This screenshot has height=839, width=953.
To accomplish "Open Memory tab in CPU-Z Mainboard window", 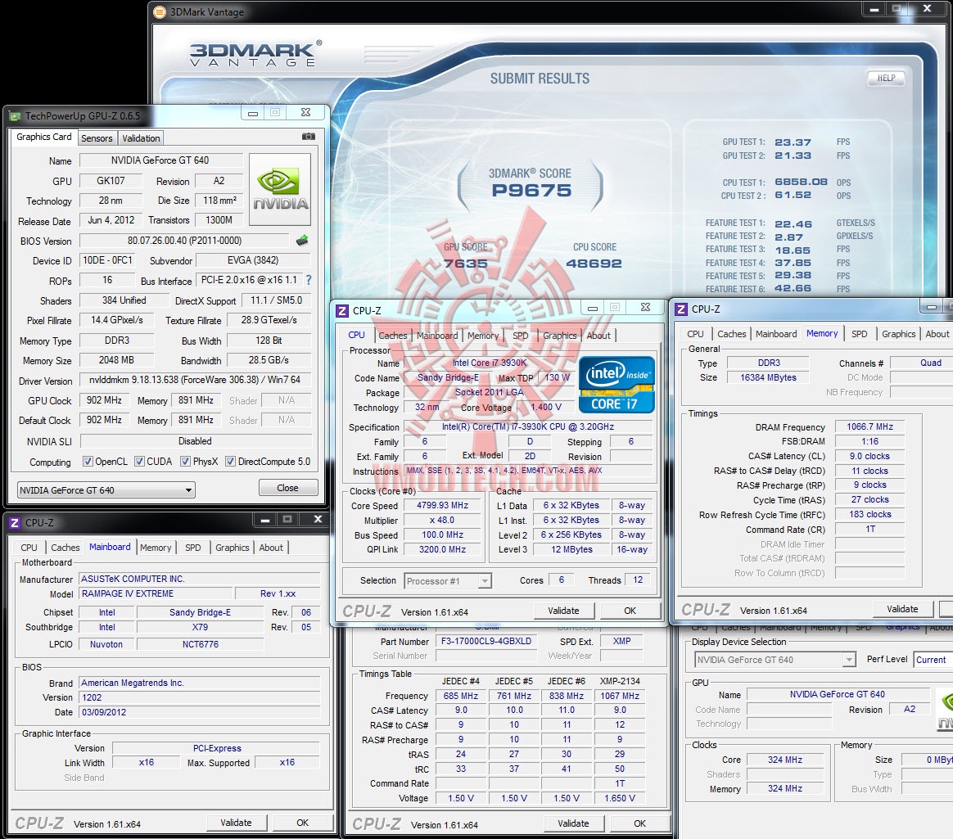I will point(156,548).
